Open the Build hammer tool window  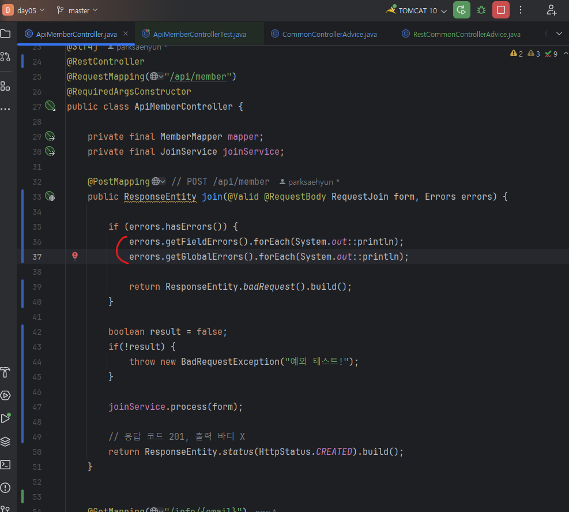click(x=5, y=372)
